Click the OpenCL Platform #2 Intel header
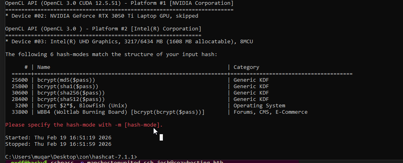This screenshot has height=163, width=403. click(103, 29)
